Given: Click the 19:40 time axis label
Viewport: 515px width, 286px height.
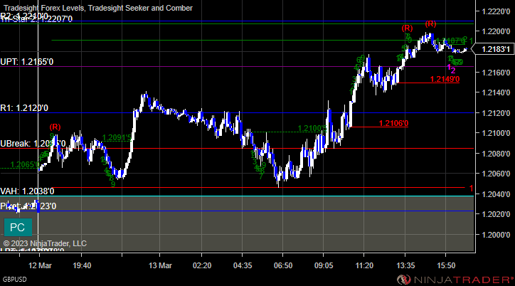Looking at the screenshot, I should 82,265.
